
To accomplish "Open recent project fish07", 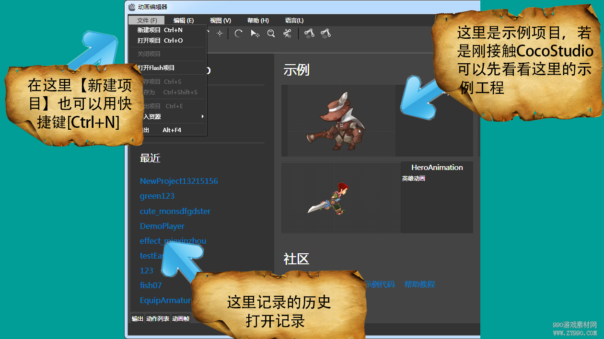I will click(151, 285).
